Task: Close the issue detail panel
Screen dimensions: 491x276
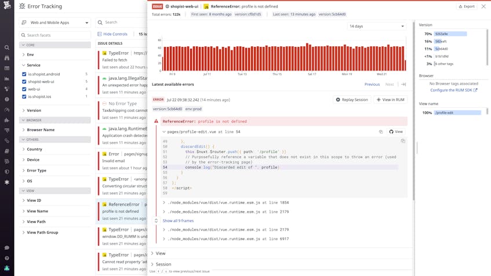Action: [483, 6]
